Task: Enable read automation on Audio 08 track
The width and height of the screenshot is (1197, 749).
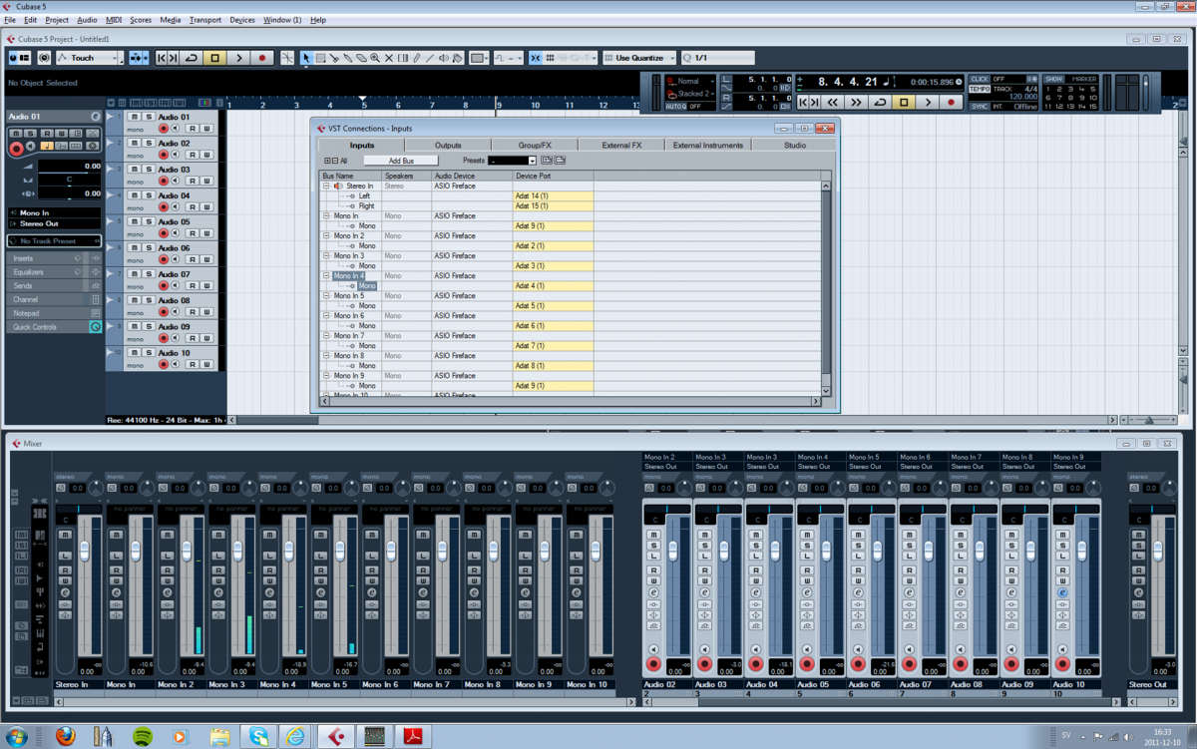Action: 193,312
